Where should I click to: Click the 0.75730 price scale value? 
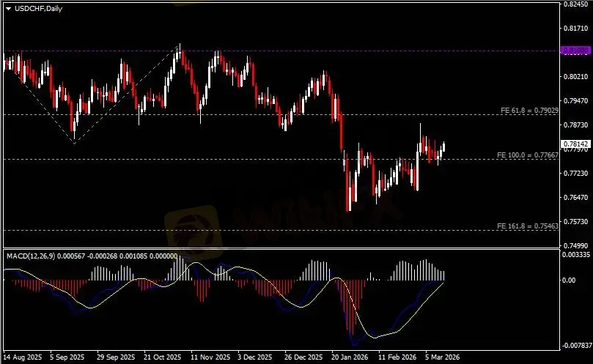click(x=576, y=222)
